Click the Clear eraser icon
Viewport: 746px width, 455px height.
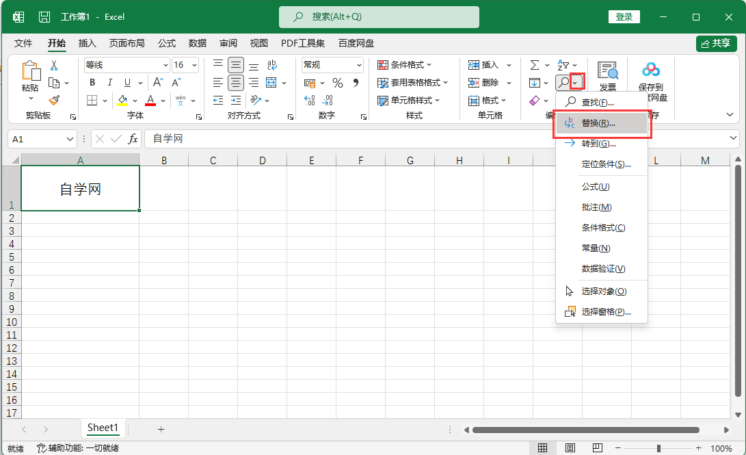click(x=535, y=101)
